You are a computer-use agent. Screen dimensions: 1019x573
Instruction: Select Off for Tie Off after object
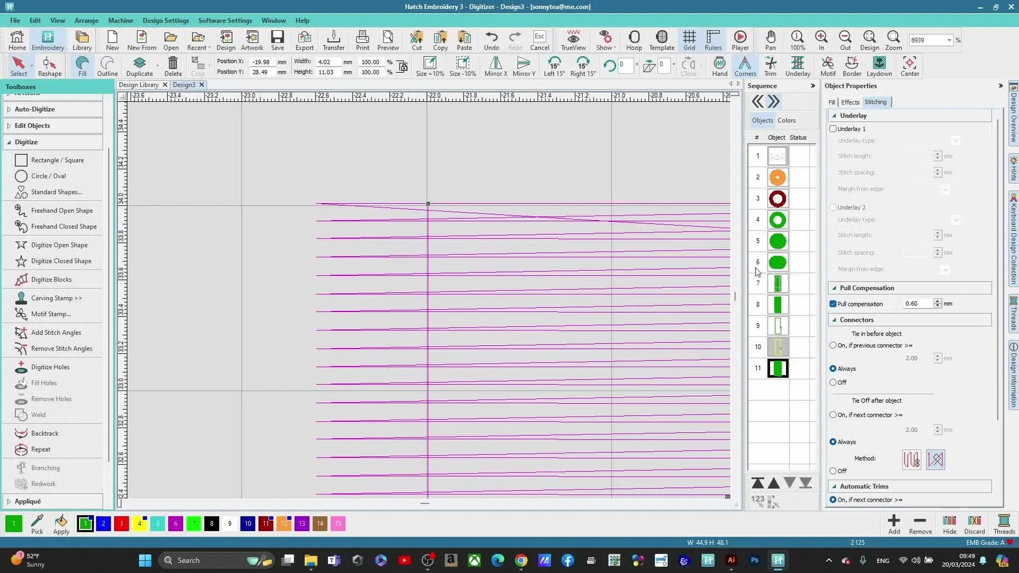pos(834,471)
